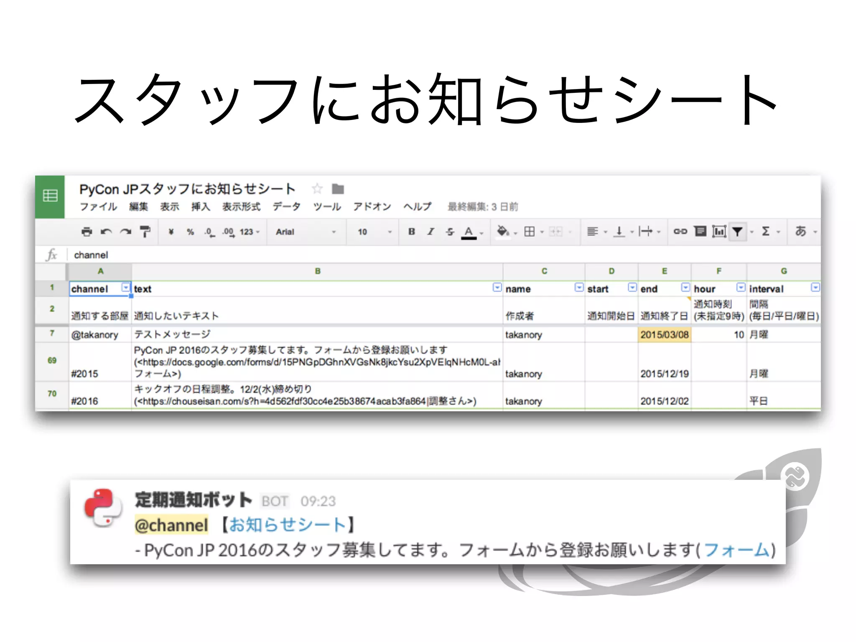The image size is (856, 642).
Task: Toggle italic formatting
Action: (431, 232)
